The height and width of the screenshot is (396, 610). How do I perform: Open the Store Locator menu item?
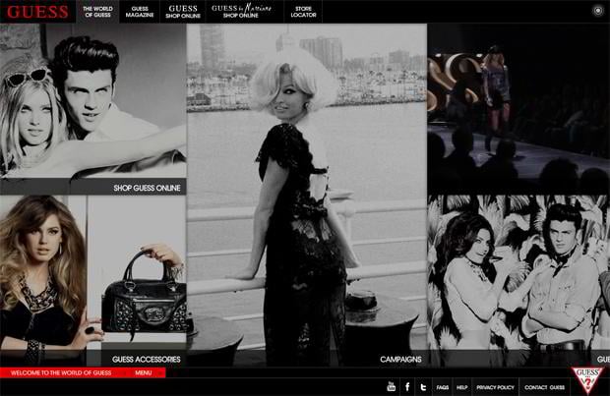click(x=302, y=12)
